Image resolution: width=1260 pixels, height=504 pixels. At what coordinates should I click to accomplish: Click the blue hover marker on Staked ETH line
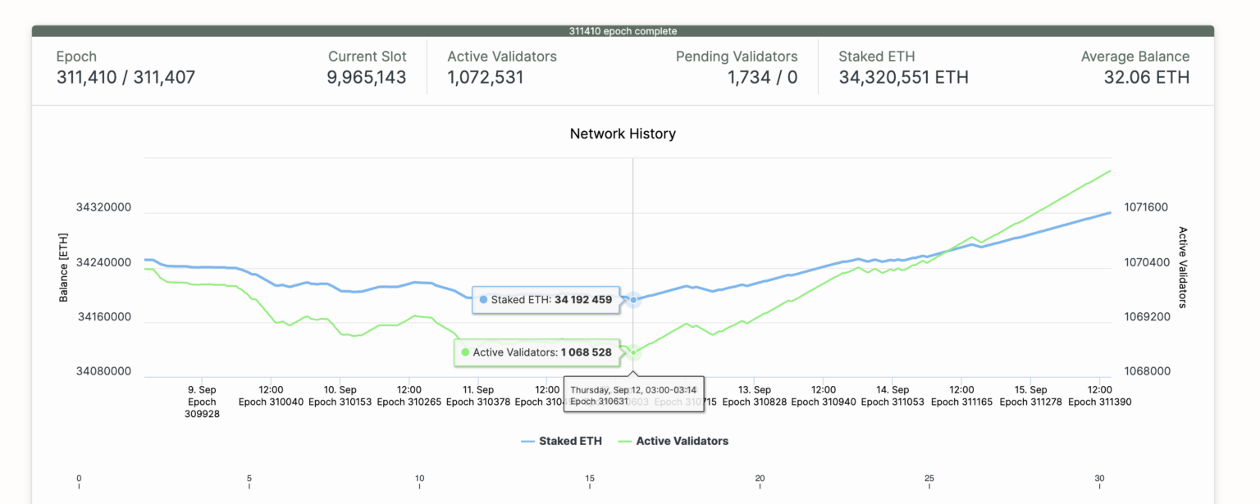tap(633, 300)
